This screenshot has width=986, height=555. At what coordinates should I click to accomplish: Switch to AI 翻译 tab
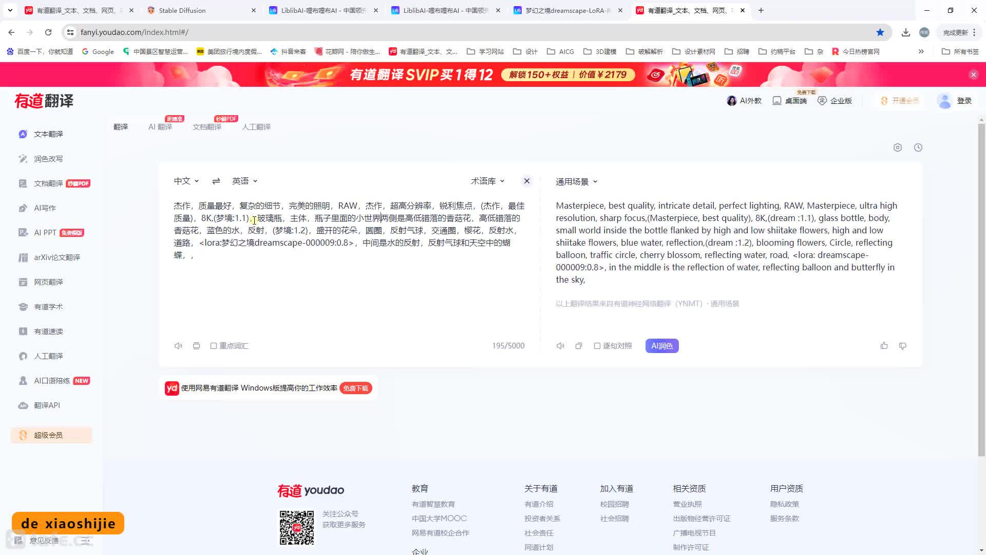(x=160, y=127)
